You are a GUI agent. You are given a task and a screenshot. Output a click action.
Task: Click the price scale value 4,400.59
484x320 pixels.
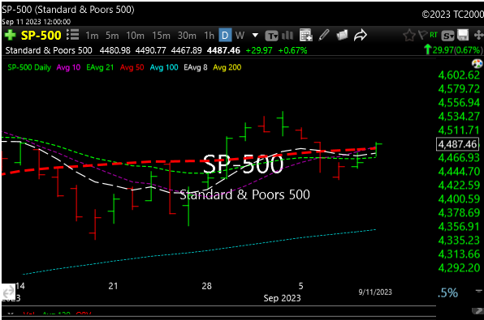pyautogui.click(x=459, y=199)
